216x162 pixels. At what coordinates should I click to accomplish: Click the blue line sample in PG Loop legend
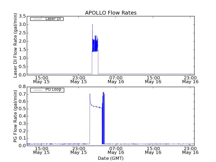coord(38,90)
